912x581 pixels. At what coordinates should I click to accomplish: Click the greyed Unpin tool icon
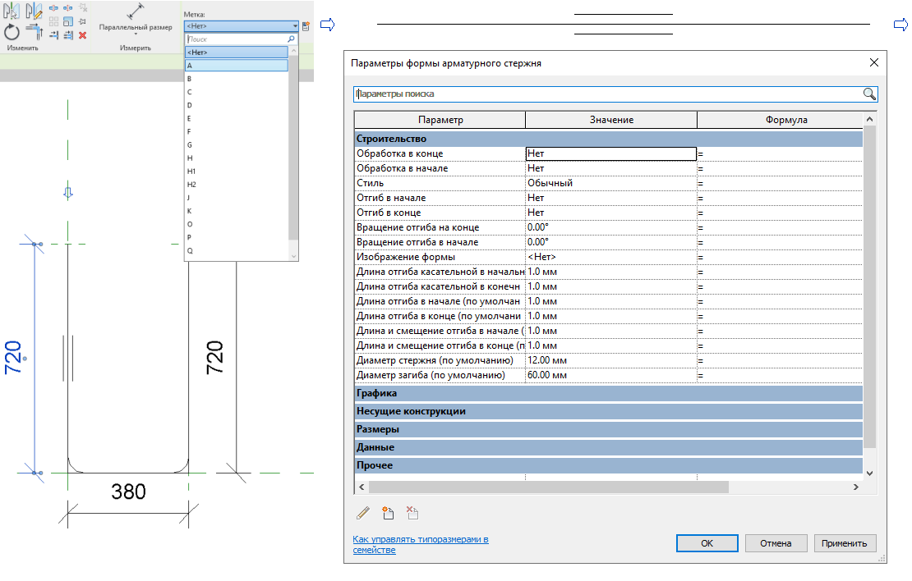point(83,7)
